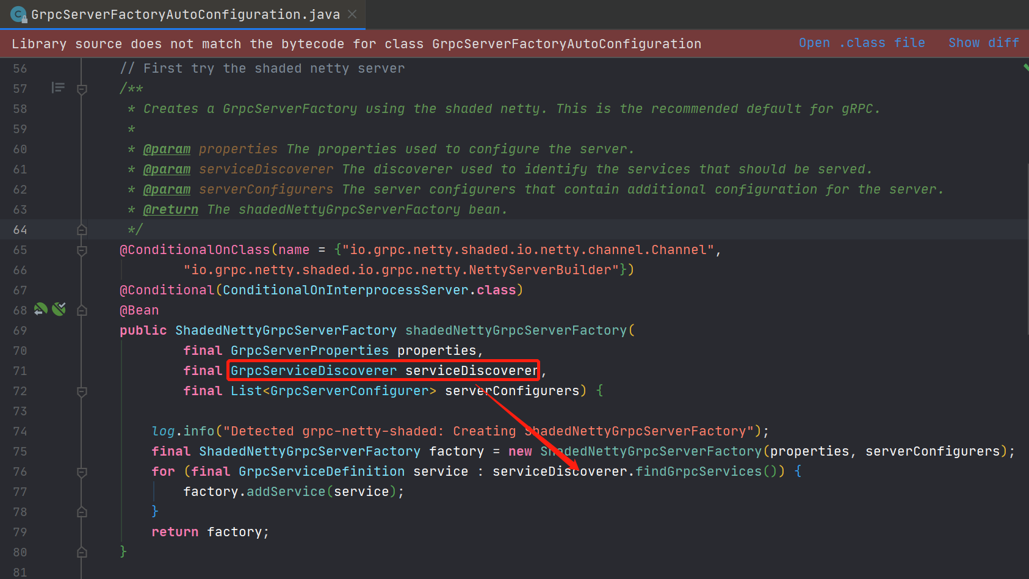Click the GrpcServiceDefinition type in for loop
Image resolution: width=1029 pixels, height=579 pixels.
click(322, 472)
